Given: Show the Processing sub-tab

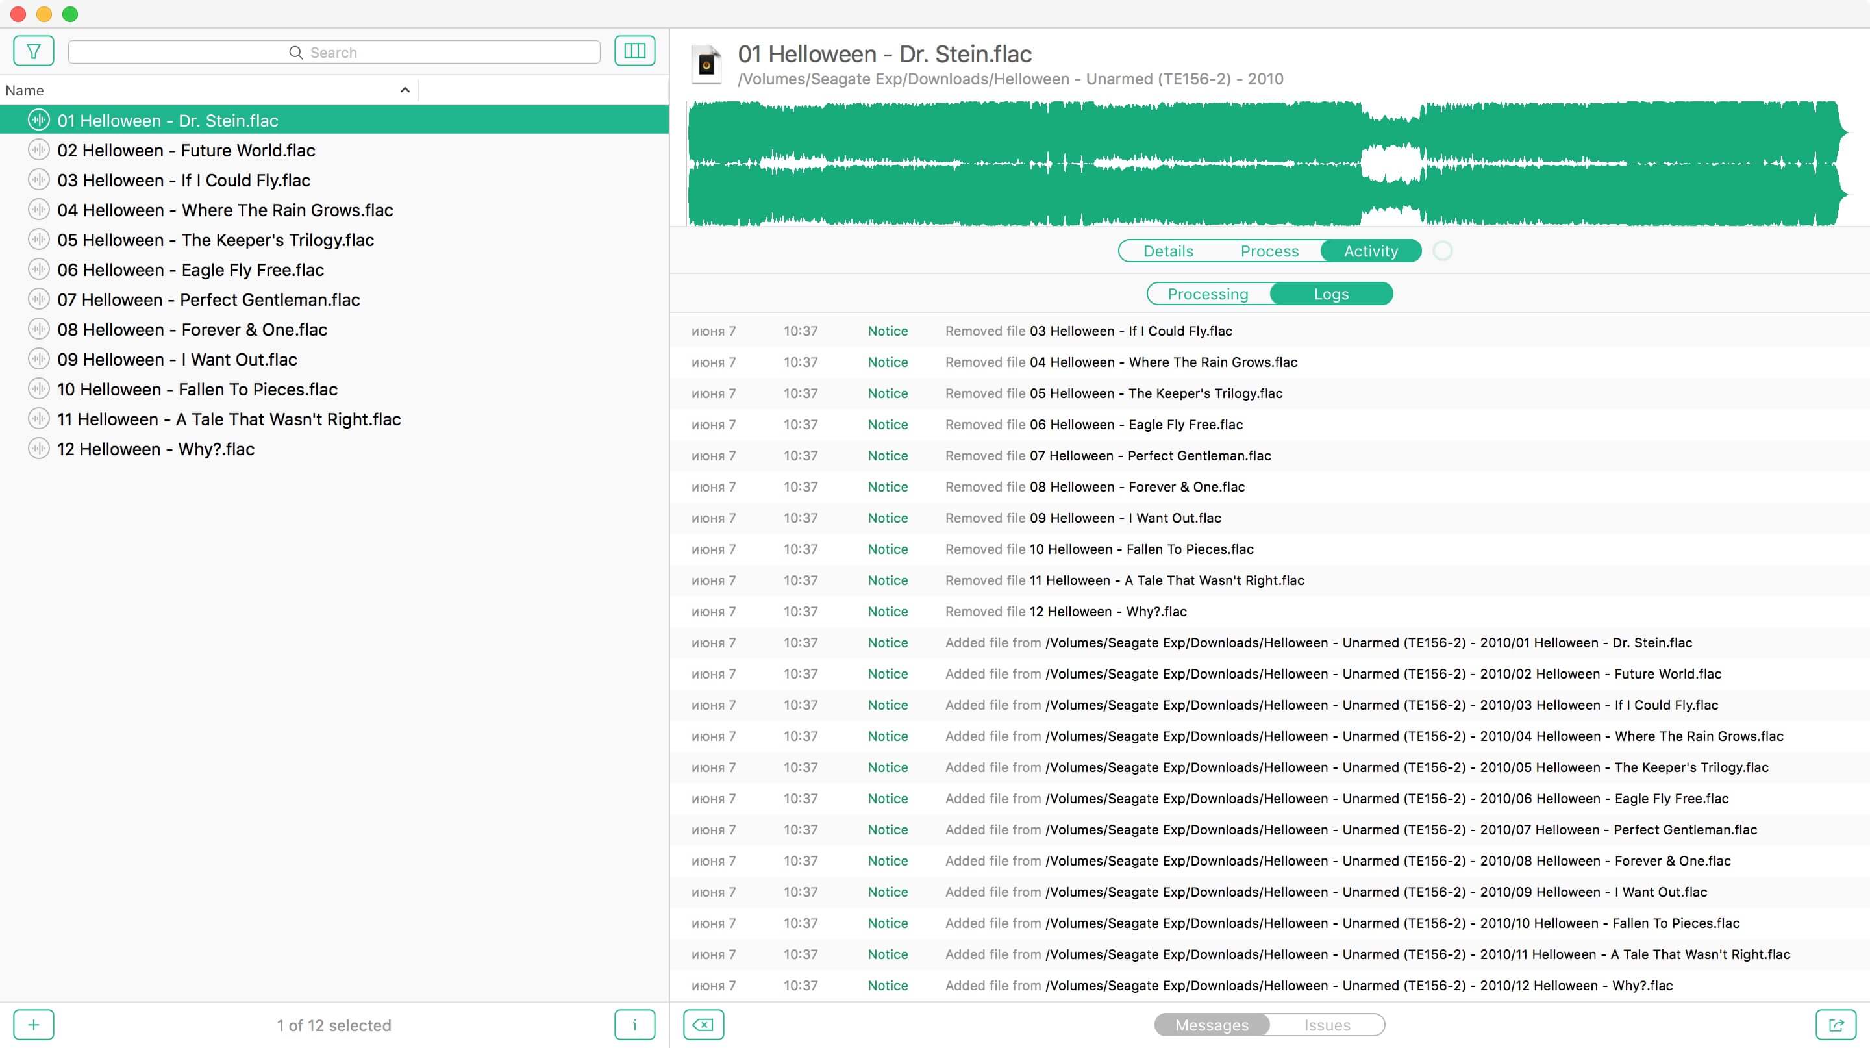Looking at the screenshot, I should (1208, 294).
